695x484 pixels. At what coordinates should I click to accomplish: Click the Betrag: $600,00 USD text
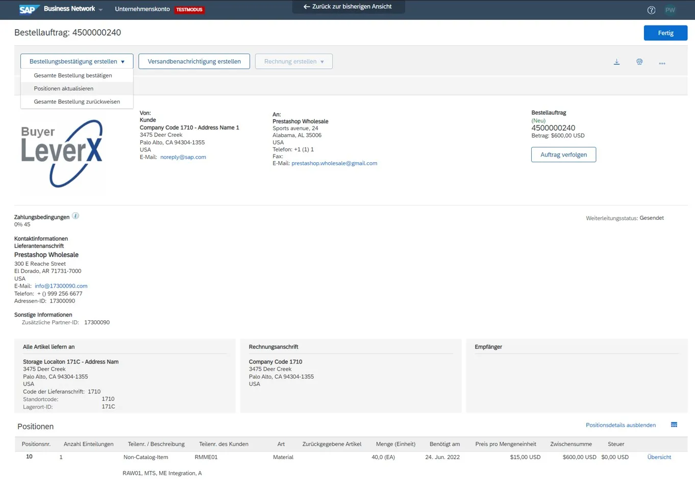click(558, 136)
